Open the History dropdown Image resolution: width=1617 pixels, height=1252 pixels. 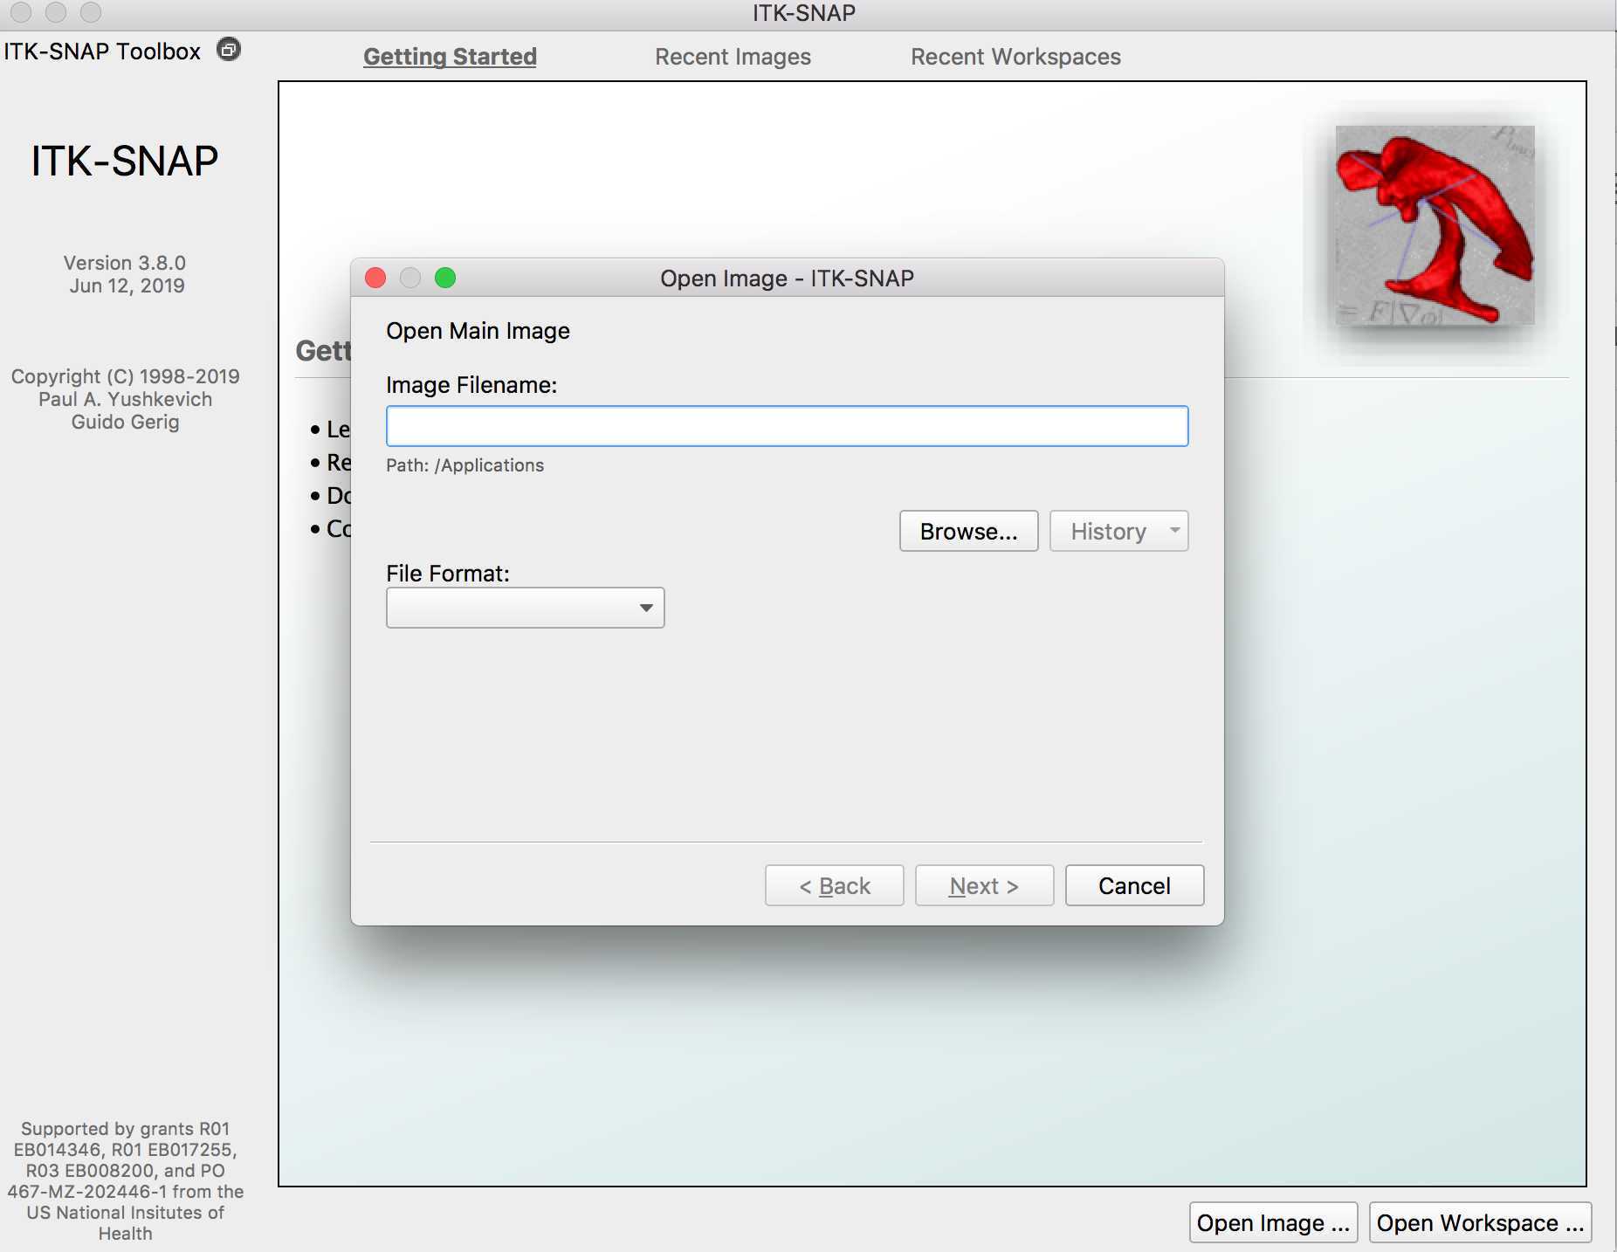1118,531
